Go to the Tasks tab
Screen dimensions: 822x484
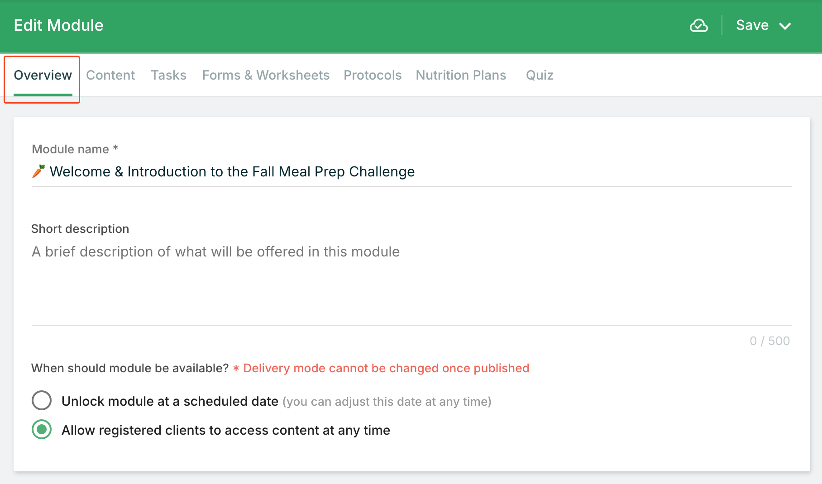click(168, 75)
